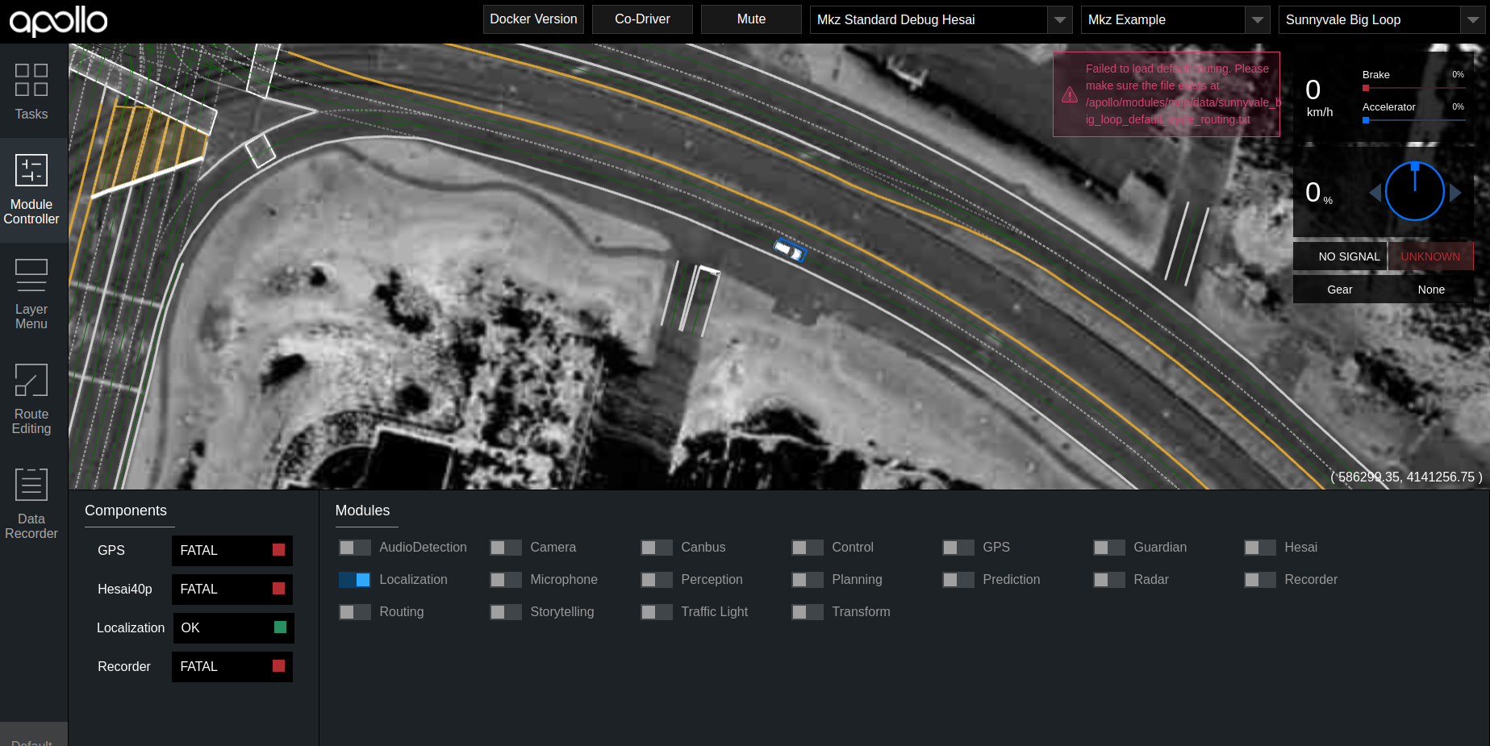
Task: Click the Docker Version button
Action: (533, 19)
